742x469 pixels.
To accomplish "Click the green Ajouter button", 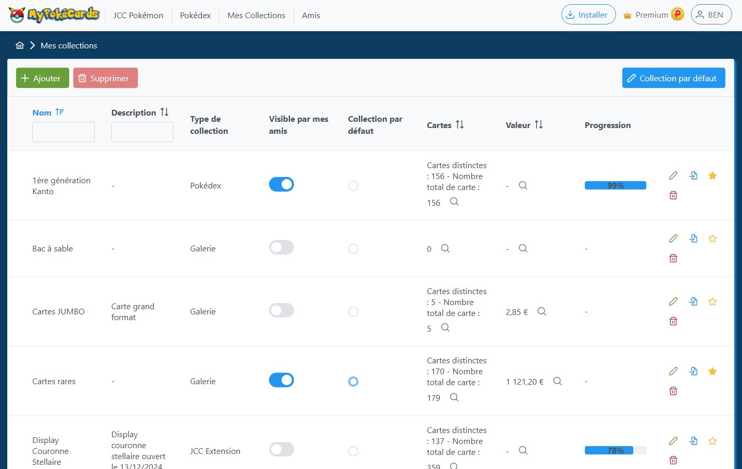I will [42, 78].
